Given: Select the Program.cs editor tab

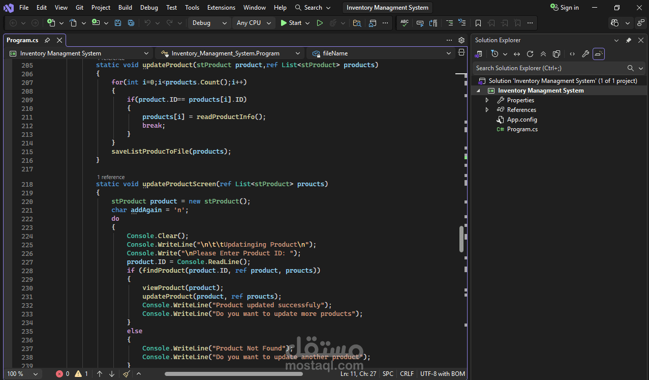Looking at the screenshot, I should click(x=22, y=40).
